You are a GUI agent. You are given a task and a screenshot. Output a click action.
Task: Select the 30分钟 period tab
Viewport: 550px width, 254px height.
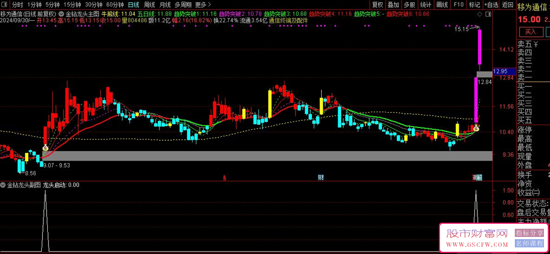94,4
